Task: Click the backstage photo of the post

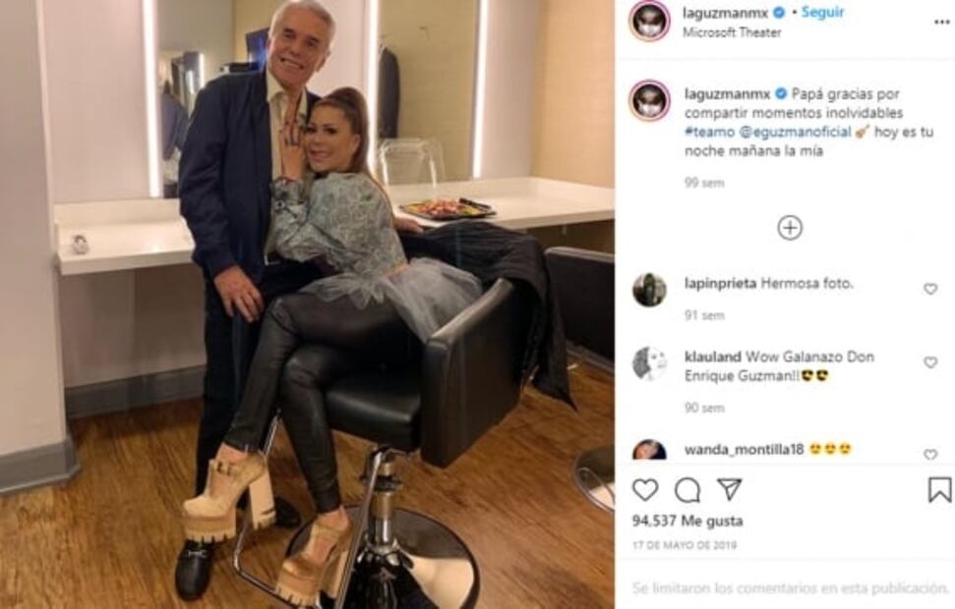Action: pyautogui.click(x=308, y=304)
